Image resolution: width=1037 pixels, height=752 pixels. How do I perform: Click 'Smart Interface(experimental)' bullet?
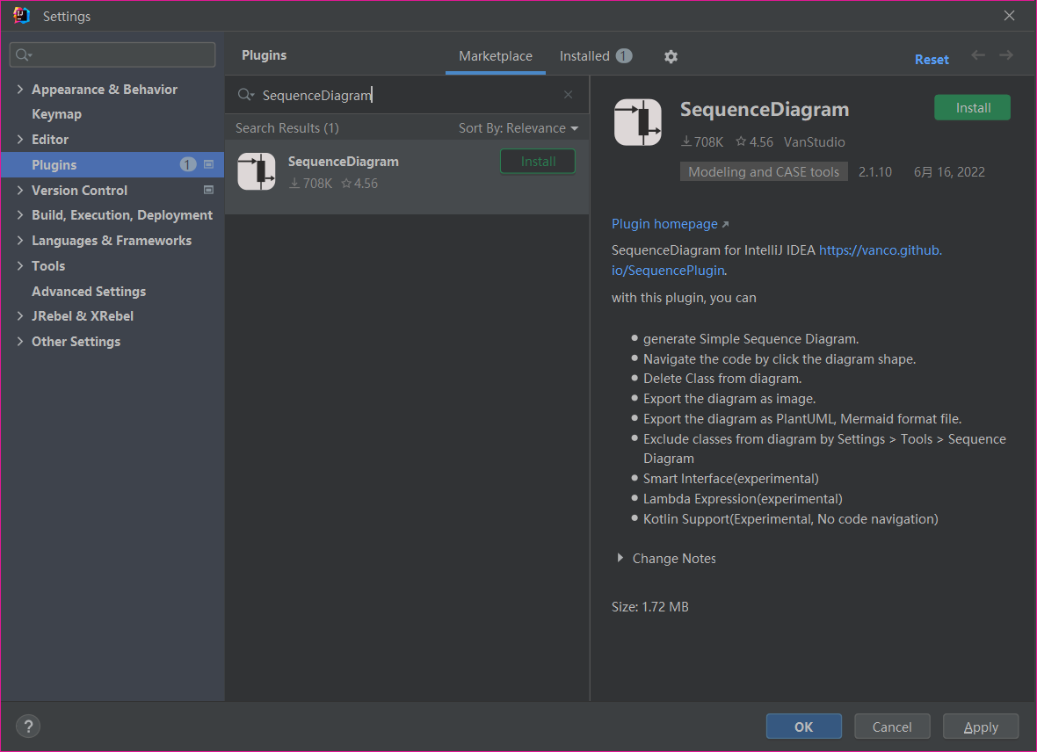[731, 479]
